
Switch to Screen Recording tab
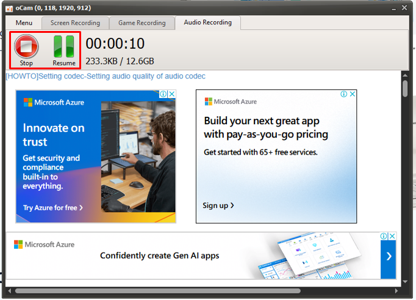75,23
